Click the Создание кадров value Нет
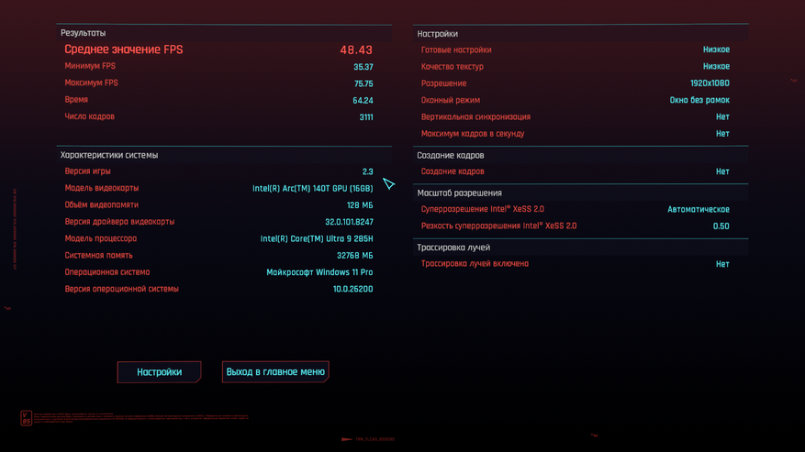The image size is (805, 452). click(722, 171)
